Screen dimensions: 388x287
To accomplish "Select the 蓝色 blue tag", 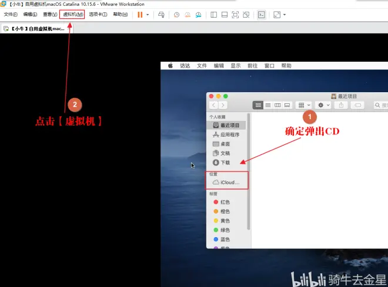I will [x=226, y=239].
